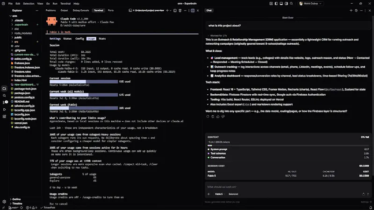
Task: Switch to the Debug Console tab
Action: tap(81, 10)
